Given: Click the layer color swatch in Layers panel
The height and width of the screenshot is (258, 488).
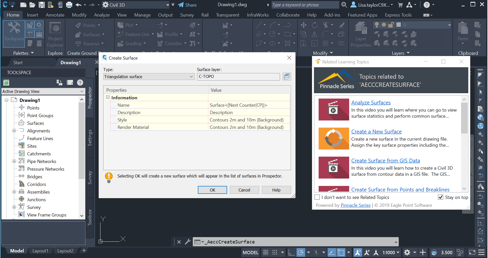Looking at the screenshot, I should point(398,25).
